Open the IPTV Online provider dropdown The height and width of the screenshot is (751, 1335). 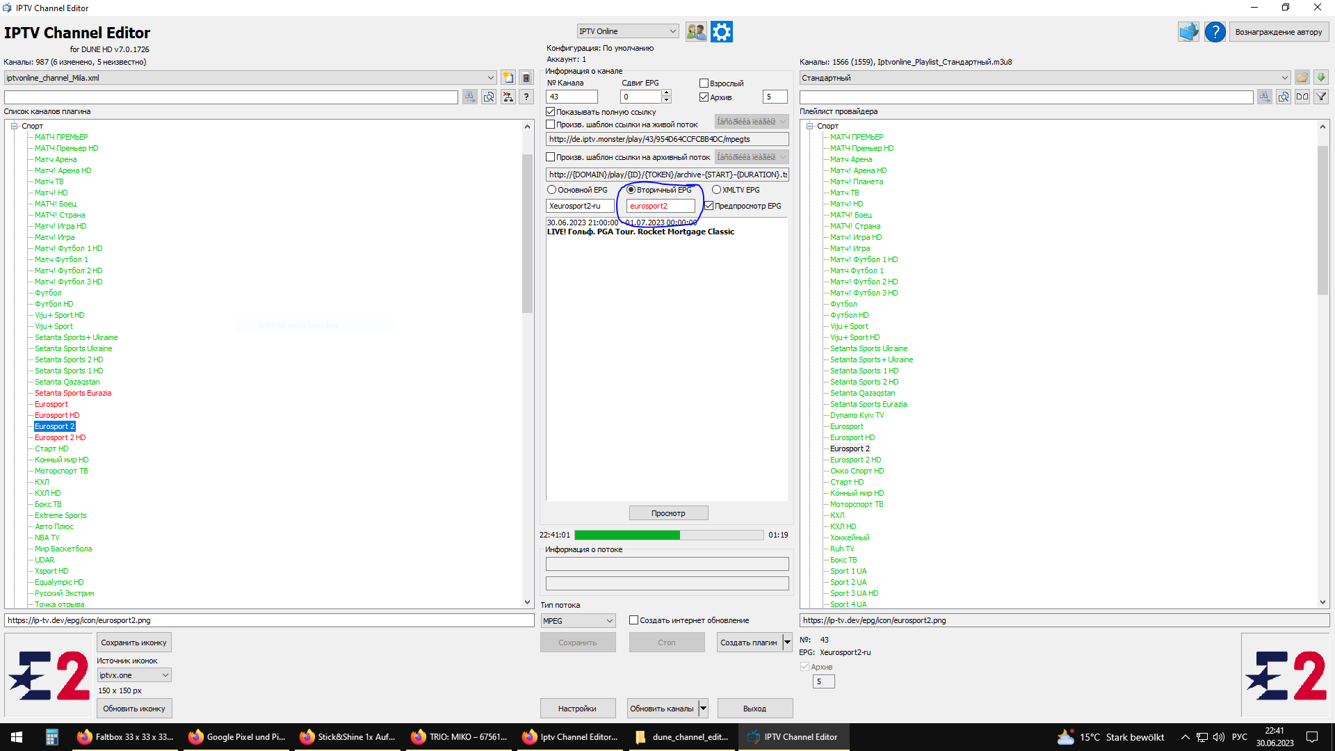pos(628,31)
